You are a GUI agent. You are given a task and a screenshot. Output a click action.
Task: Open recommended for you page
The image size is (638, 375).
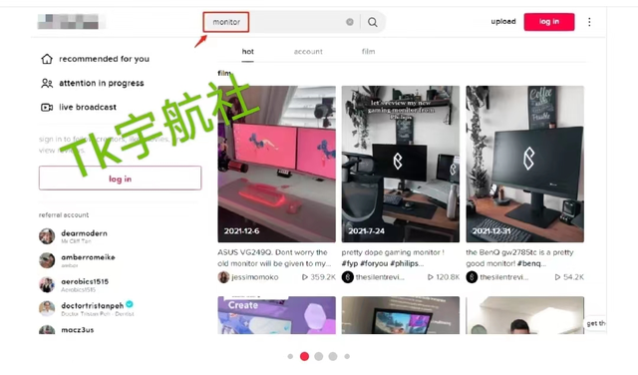point(104,59)
